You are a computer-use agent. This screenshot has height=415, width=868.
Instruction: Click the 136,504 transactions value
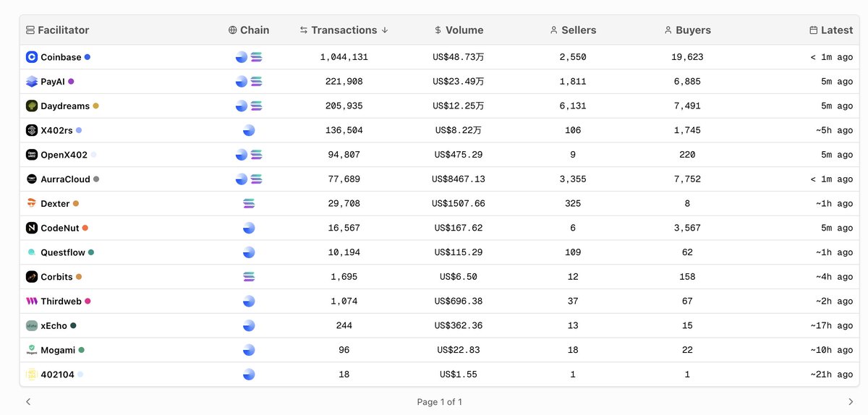(344, 130)
